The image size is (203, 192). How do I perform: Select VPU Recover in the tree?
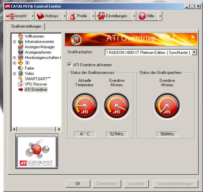[x=36, y=84]
